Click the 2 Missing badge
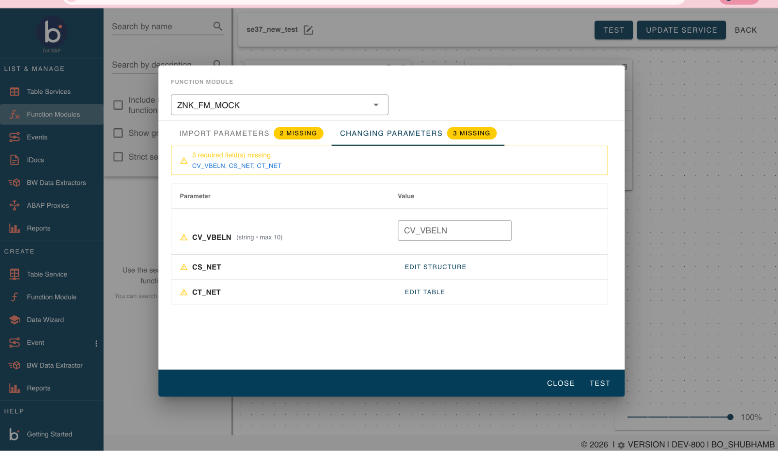 point(298,133)
